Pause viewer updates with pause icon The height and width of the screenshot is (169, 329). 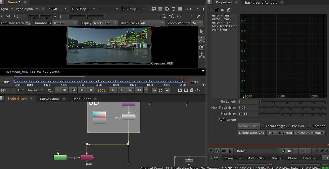180,9
